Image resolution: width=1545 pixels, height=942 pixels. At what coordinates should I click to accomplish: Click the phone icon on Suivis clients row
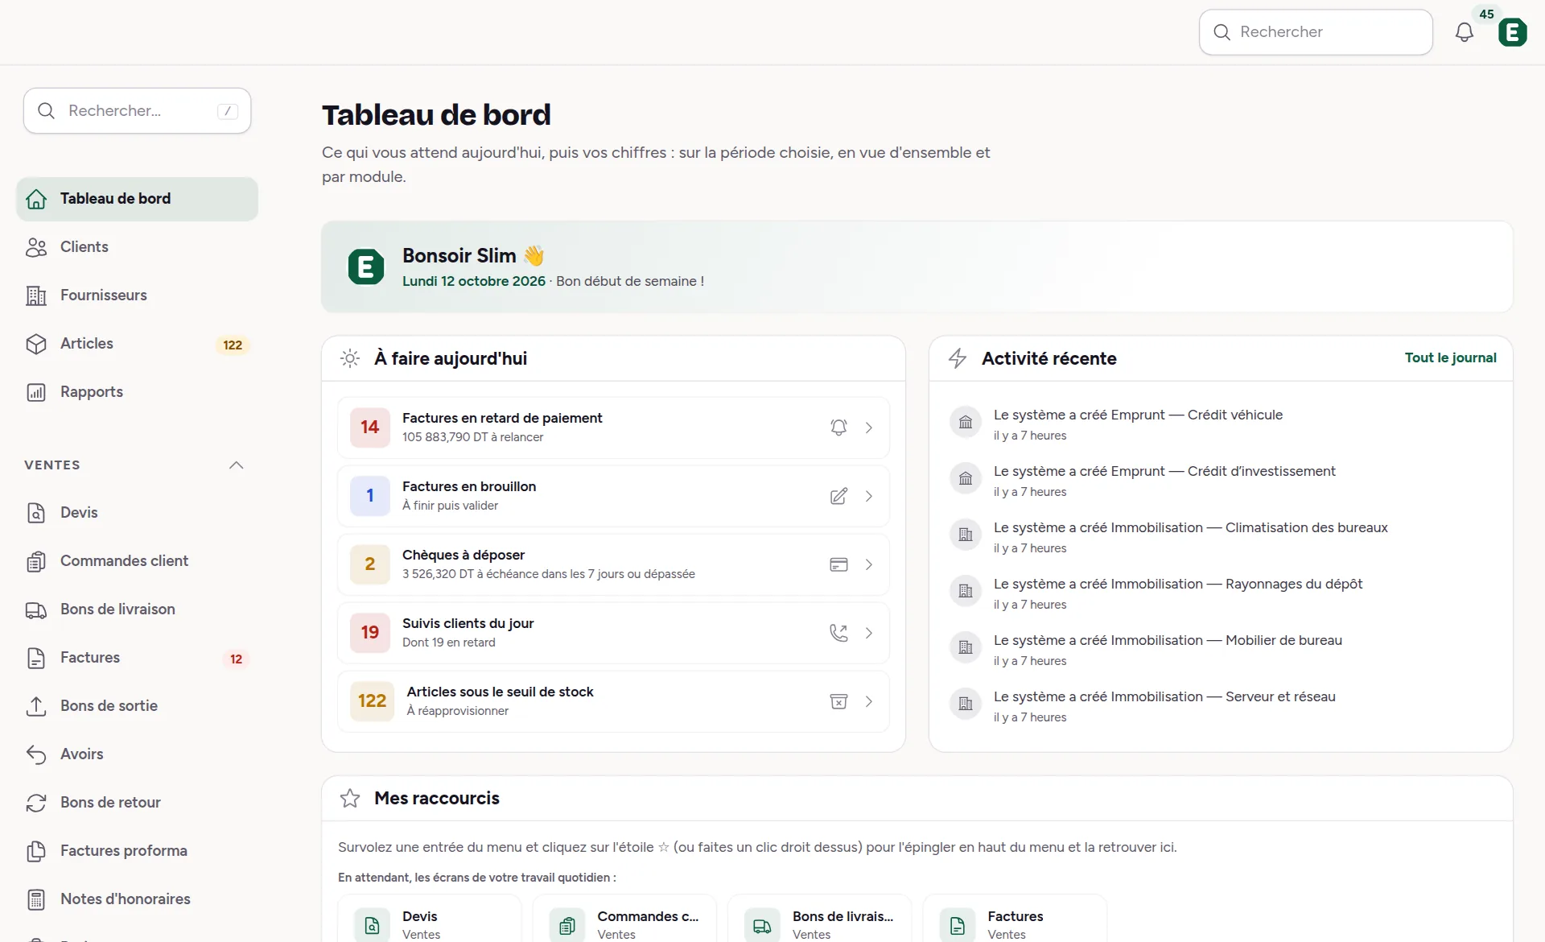(838, 633)
